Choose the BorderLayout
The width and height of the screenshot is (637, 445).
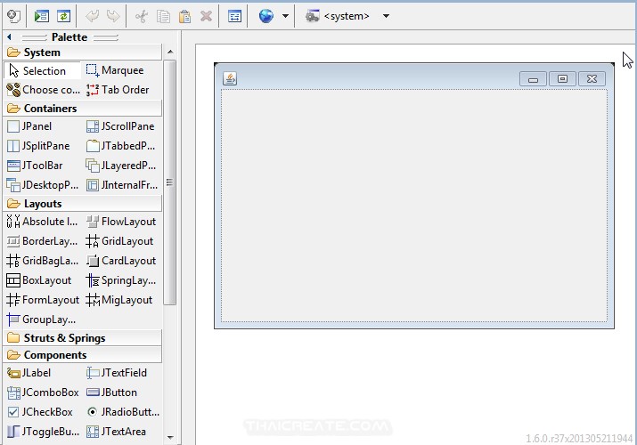[42, 241]
